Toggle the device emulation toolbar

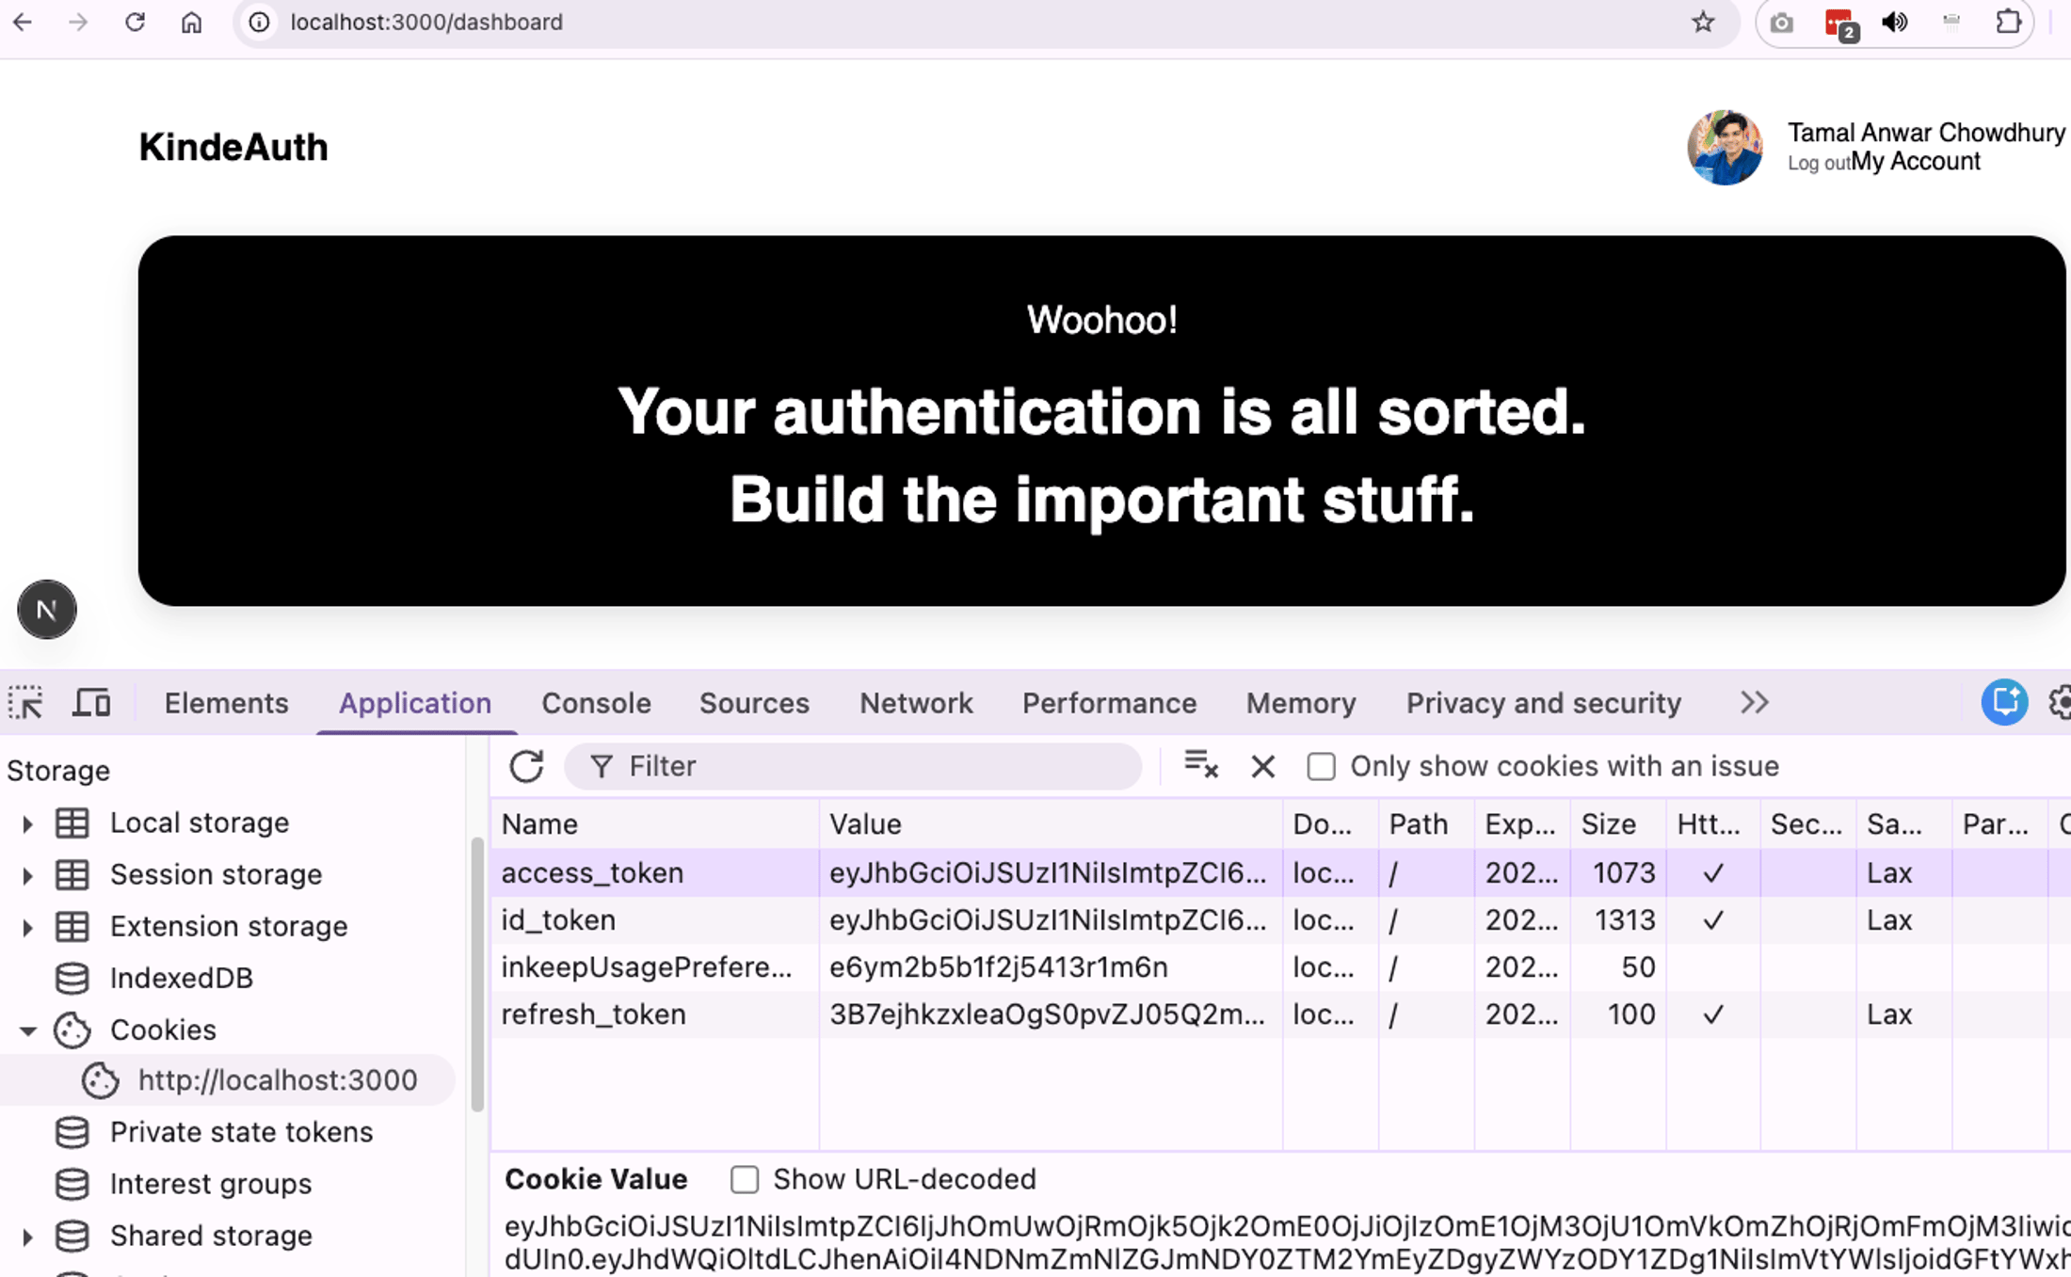pyautogui.click(x=90, y=701)
